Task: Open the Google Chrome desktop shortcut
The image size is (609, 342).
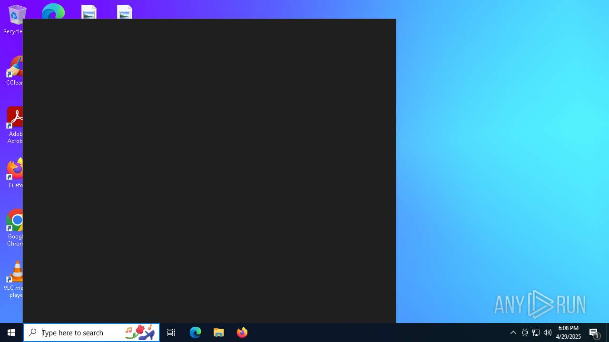Action: (x=14, y=228)
